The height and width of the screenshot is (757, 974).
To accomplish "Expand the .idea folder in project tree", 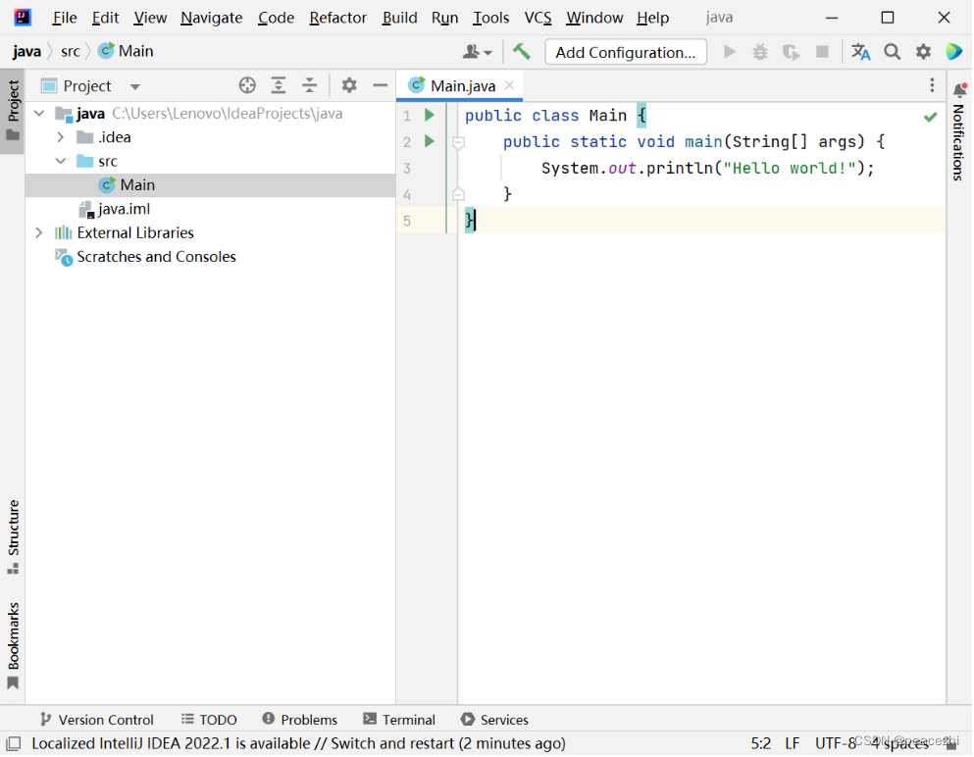I will [x=61, y=137].
